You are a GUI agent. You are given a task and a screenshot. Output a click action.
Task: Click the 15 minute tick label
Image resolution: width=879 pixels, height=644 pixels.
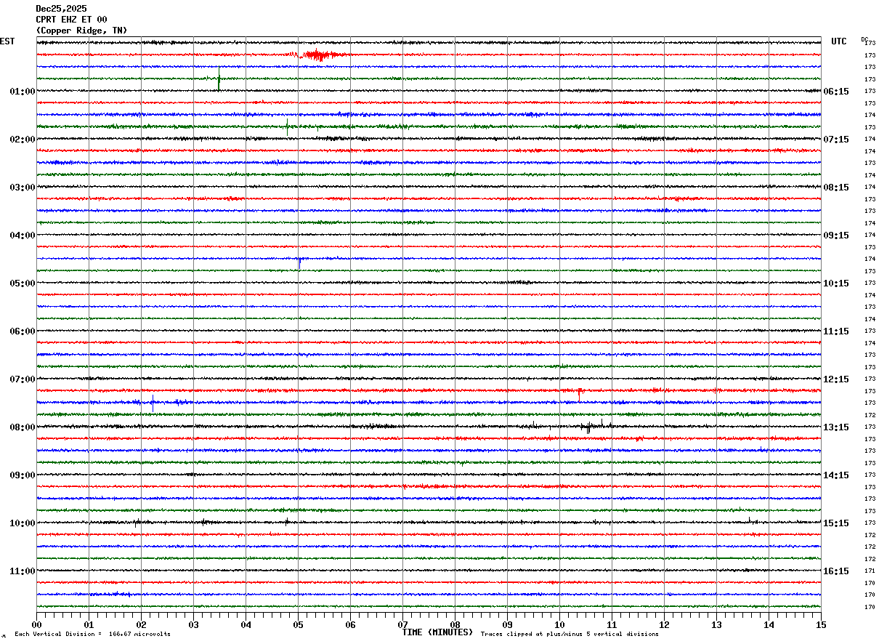821,624
